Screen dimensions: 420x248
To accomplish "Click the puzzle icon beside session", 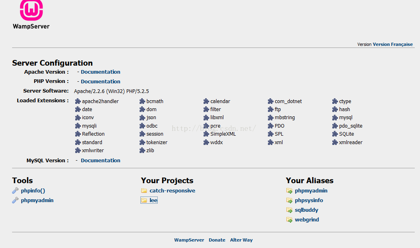I will (x=142, y=134).
